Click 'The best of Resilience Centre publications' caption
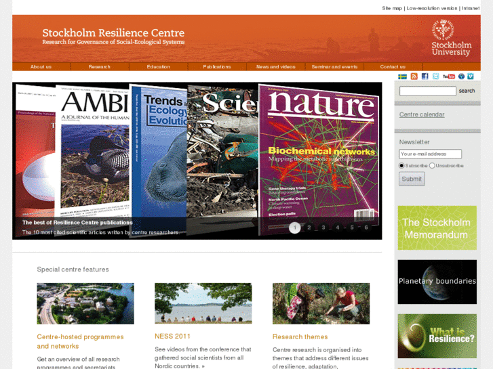The height and width of the screenshot is (369, 493). 77,222
